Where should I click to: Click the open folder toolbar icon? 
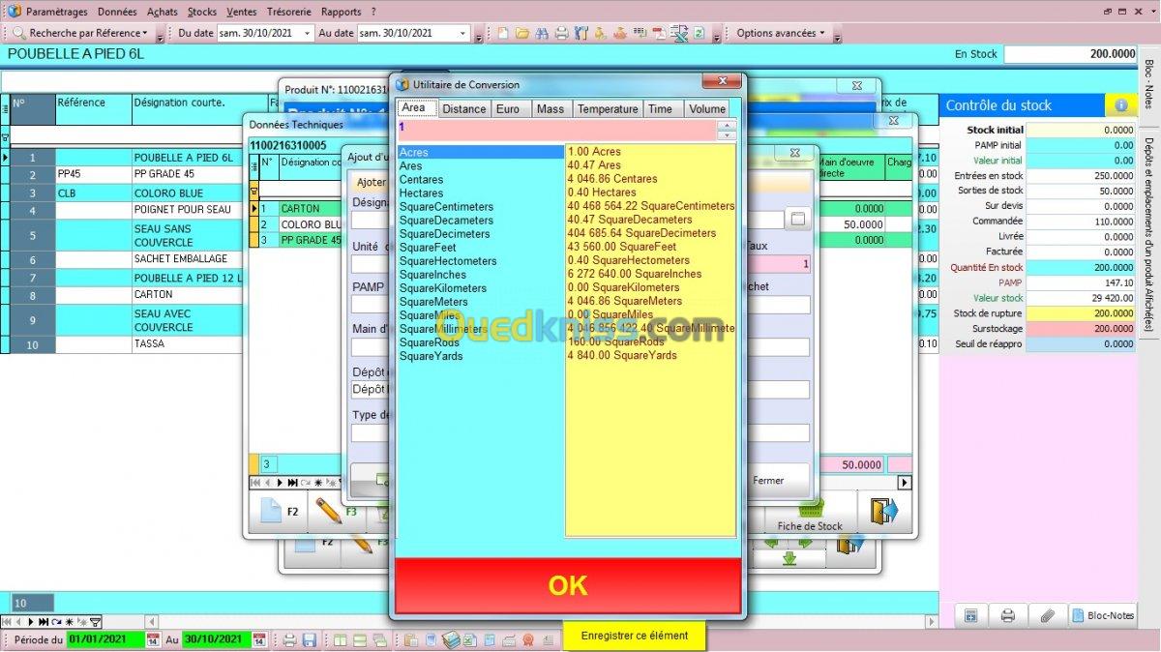[522, 33]
